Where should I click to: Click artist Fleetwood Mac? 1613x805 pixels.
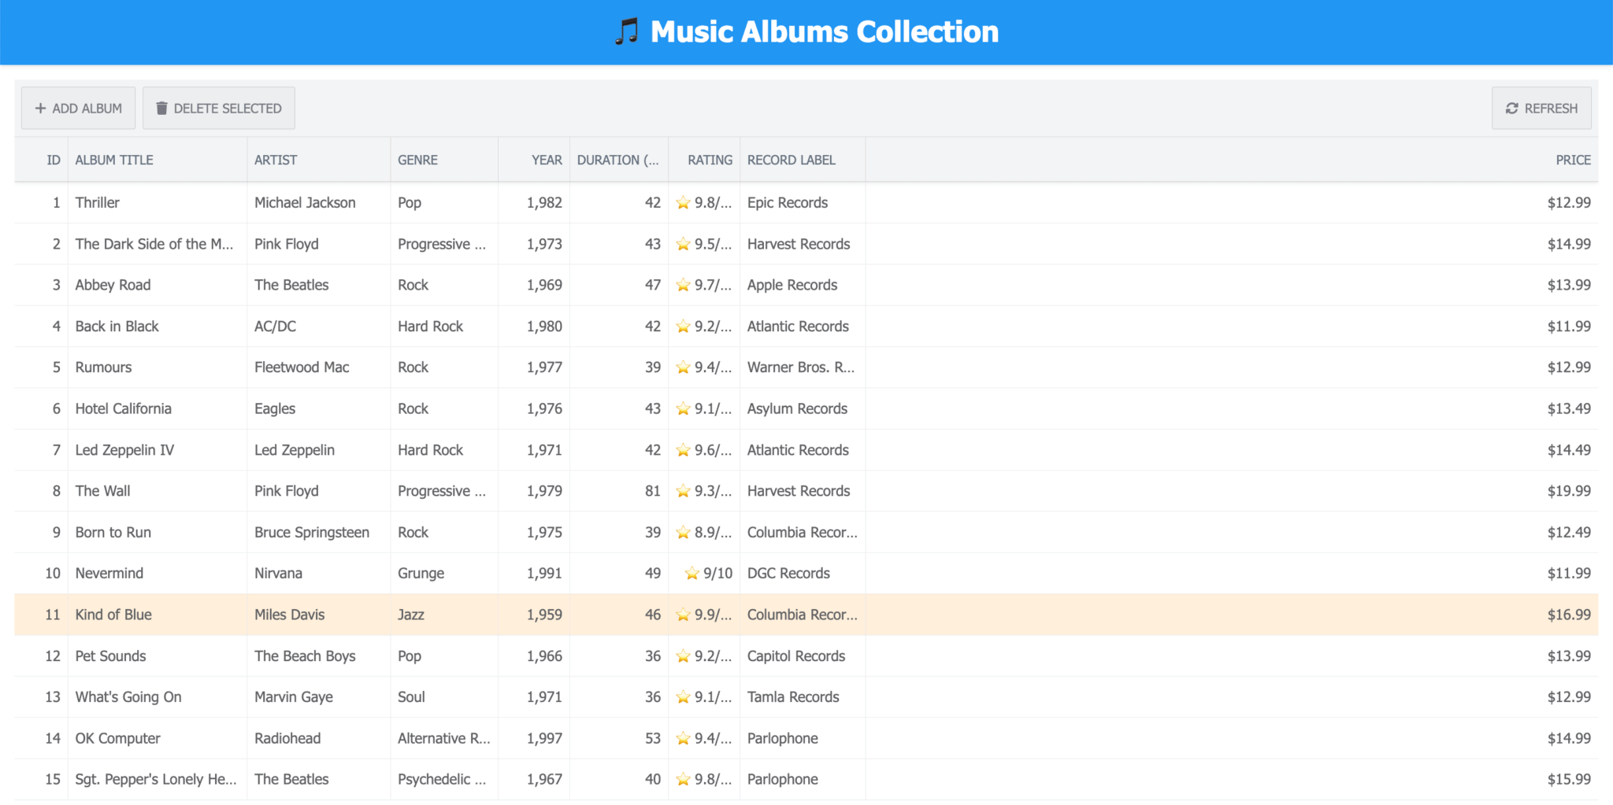319,367
